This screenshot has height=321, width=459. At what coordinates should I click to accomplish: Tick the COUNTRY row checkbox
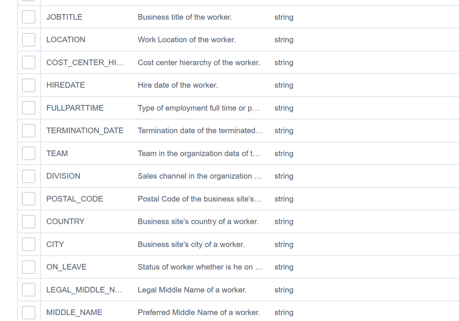click(28, 222)
